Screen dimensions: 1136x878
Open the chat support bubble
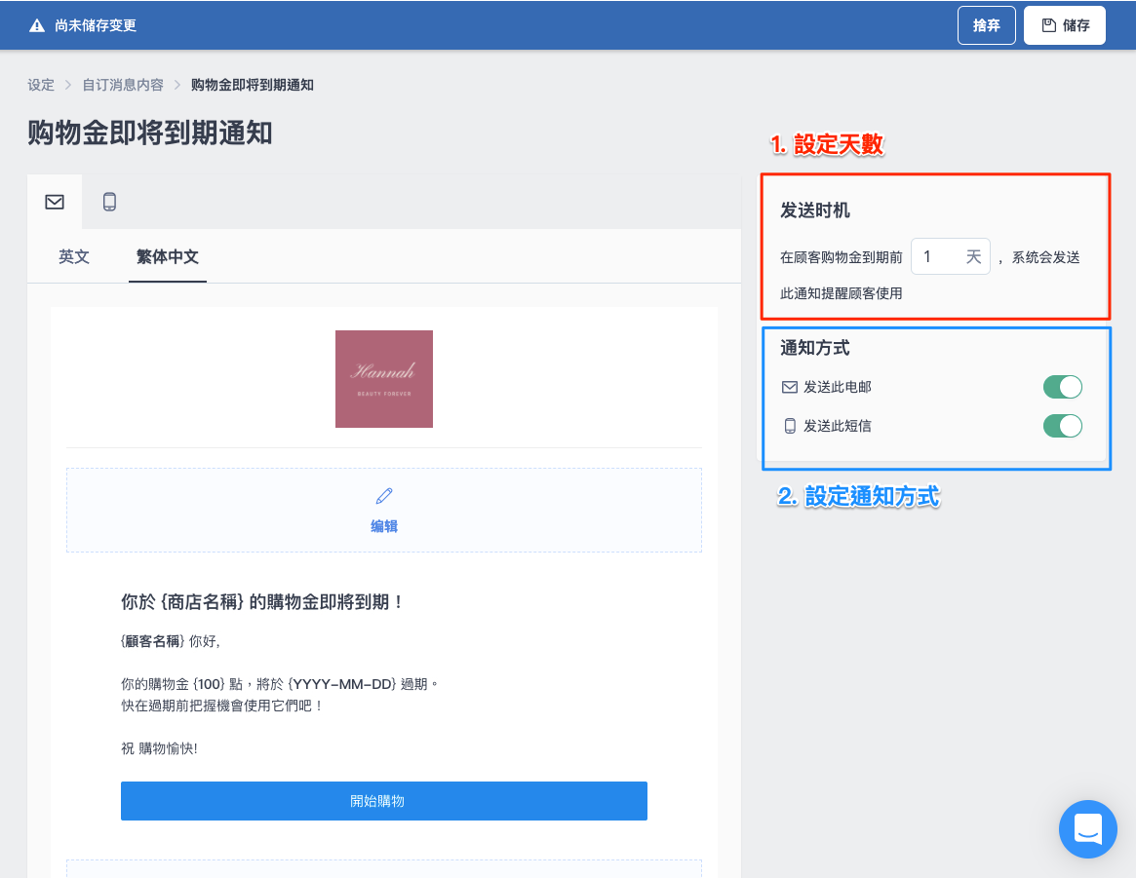1087,828
